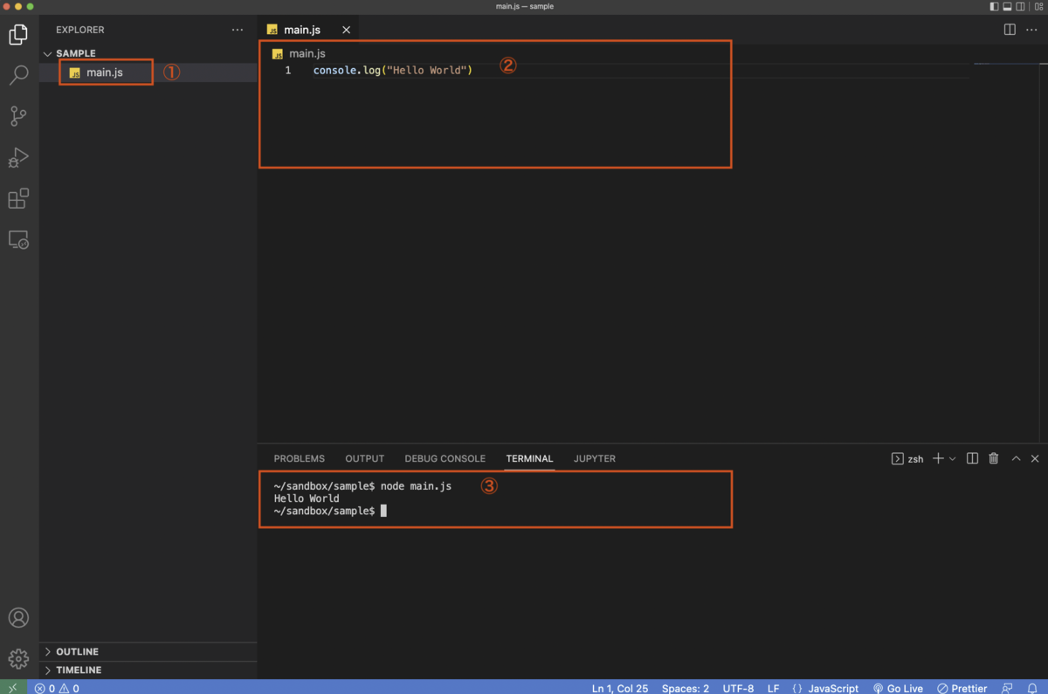Viewport: 1048px width, 694px height.
Task: Open Explorer views and more actions ellipsis
Action: (238, 30)
